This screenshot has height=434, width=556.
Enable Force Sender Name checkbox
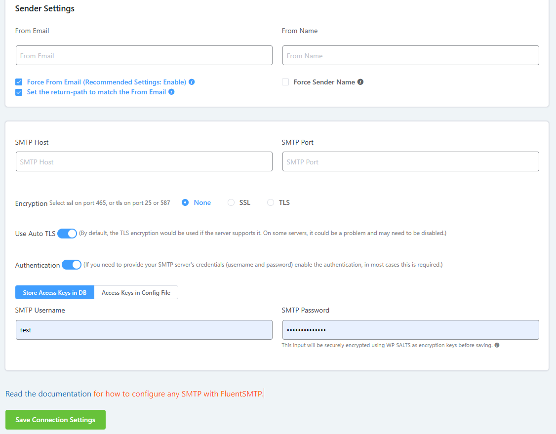click(x=285, y=82)
